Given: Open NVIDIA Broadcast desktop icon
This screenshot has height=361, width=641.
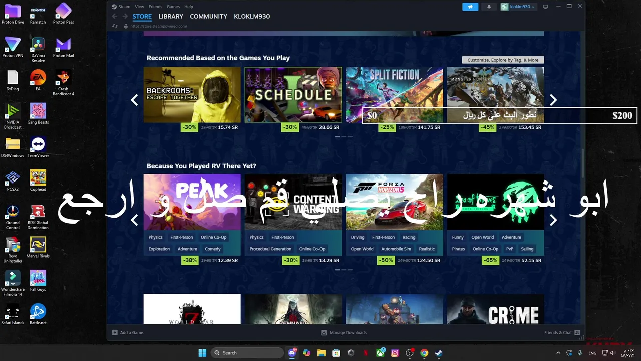Looking at the screenshot, I should pos(13,116).
